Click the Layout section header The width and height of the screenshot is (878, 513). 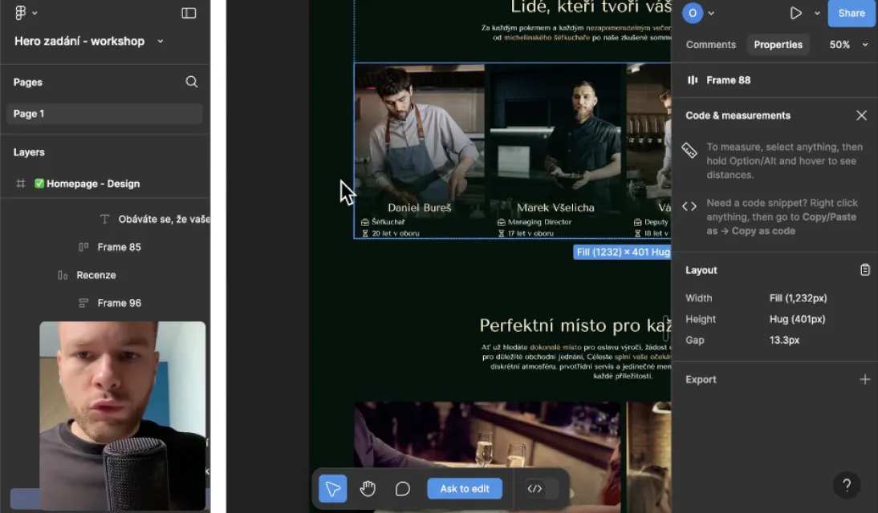click(x=701, y=270)
